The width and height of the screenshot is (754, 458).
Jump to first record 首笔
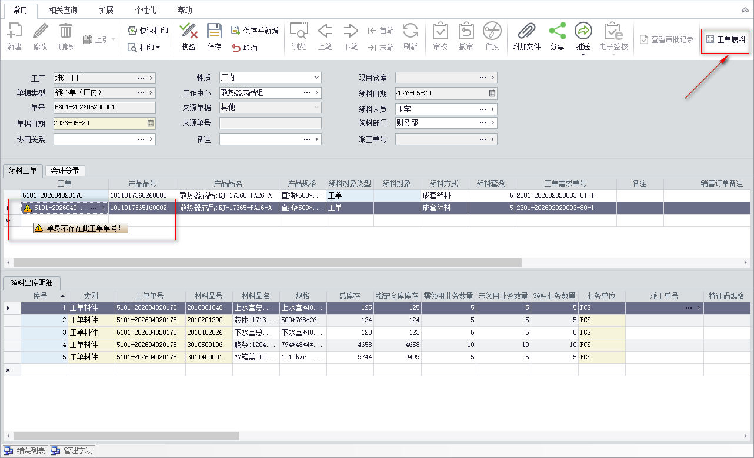click(381, 31)
